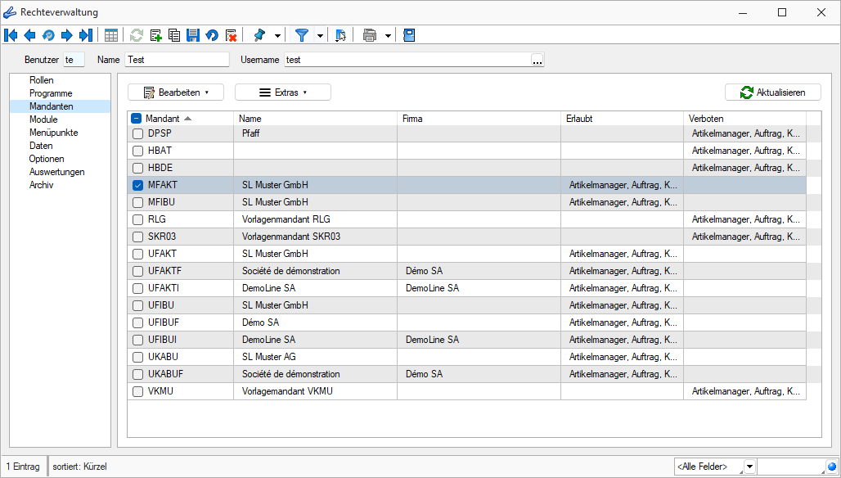This screenshot has height=478, width=841.
Task: Select Optionen in the left panel
Action: [x=47, y=159]
